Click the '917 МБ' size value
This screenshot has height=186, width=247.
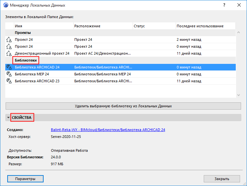pyautogui.click(x=57, y=164)
